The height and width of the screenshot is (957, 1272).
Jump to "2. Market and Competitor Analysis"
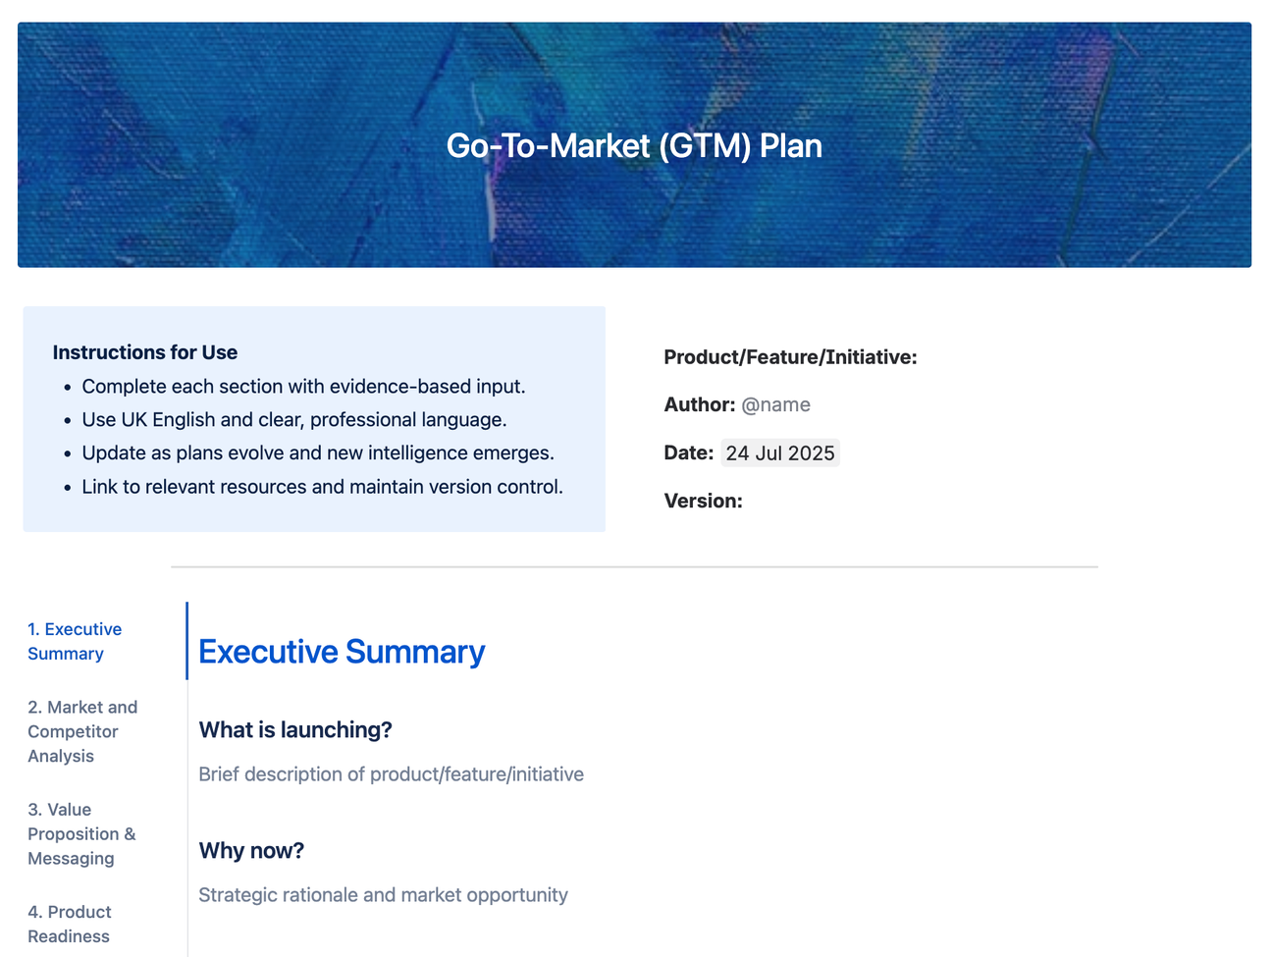point(82,731)
